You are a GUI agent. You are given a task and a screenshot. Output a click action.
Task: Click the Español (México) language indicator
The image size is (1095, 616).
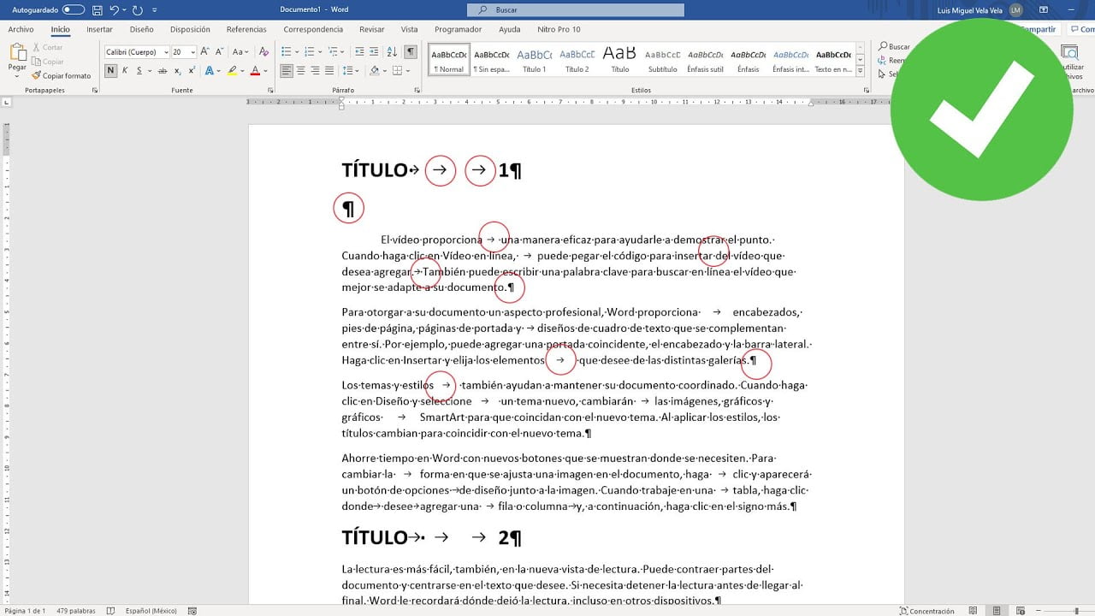pyautogui.click(x=151, y=611)
